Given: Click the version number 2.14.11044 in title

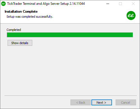Looking at the screenshot, I should coord(77,4).
